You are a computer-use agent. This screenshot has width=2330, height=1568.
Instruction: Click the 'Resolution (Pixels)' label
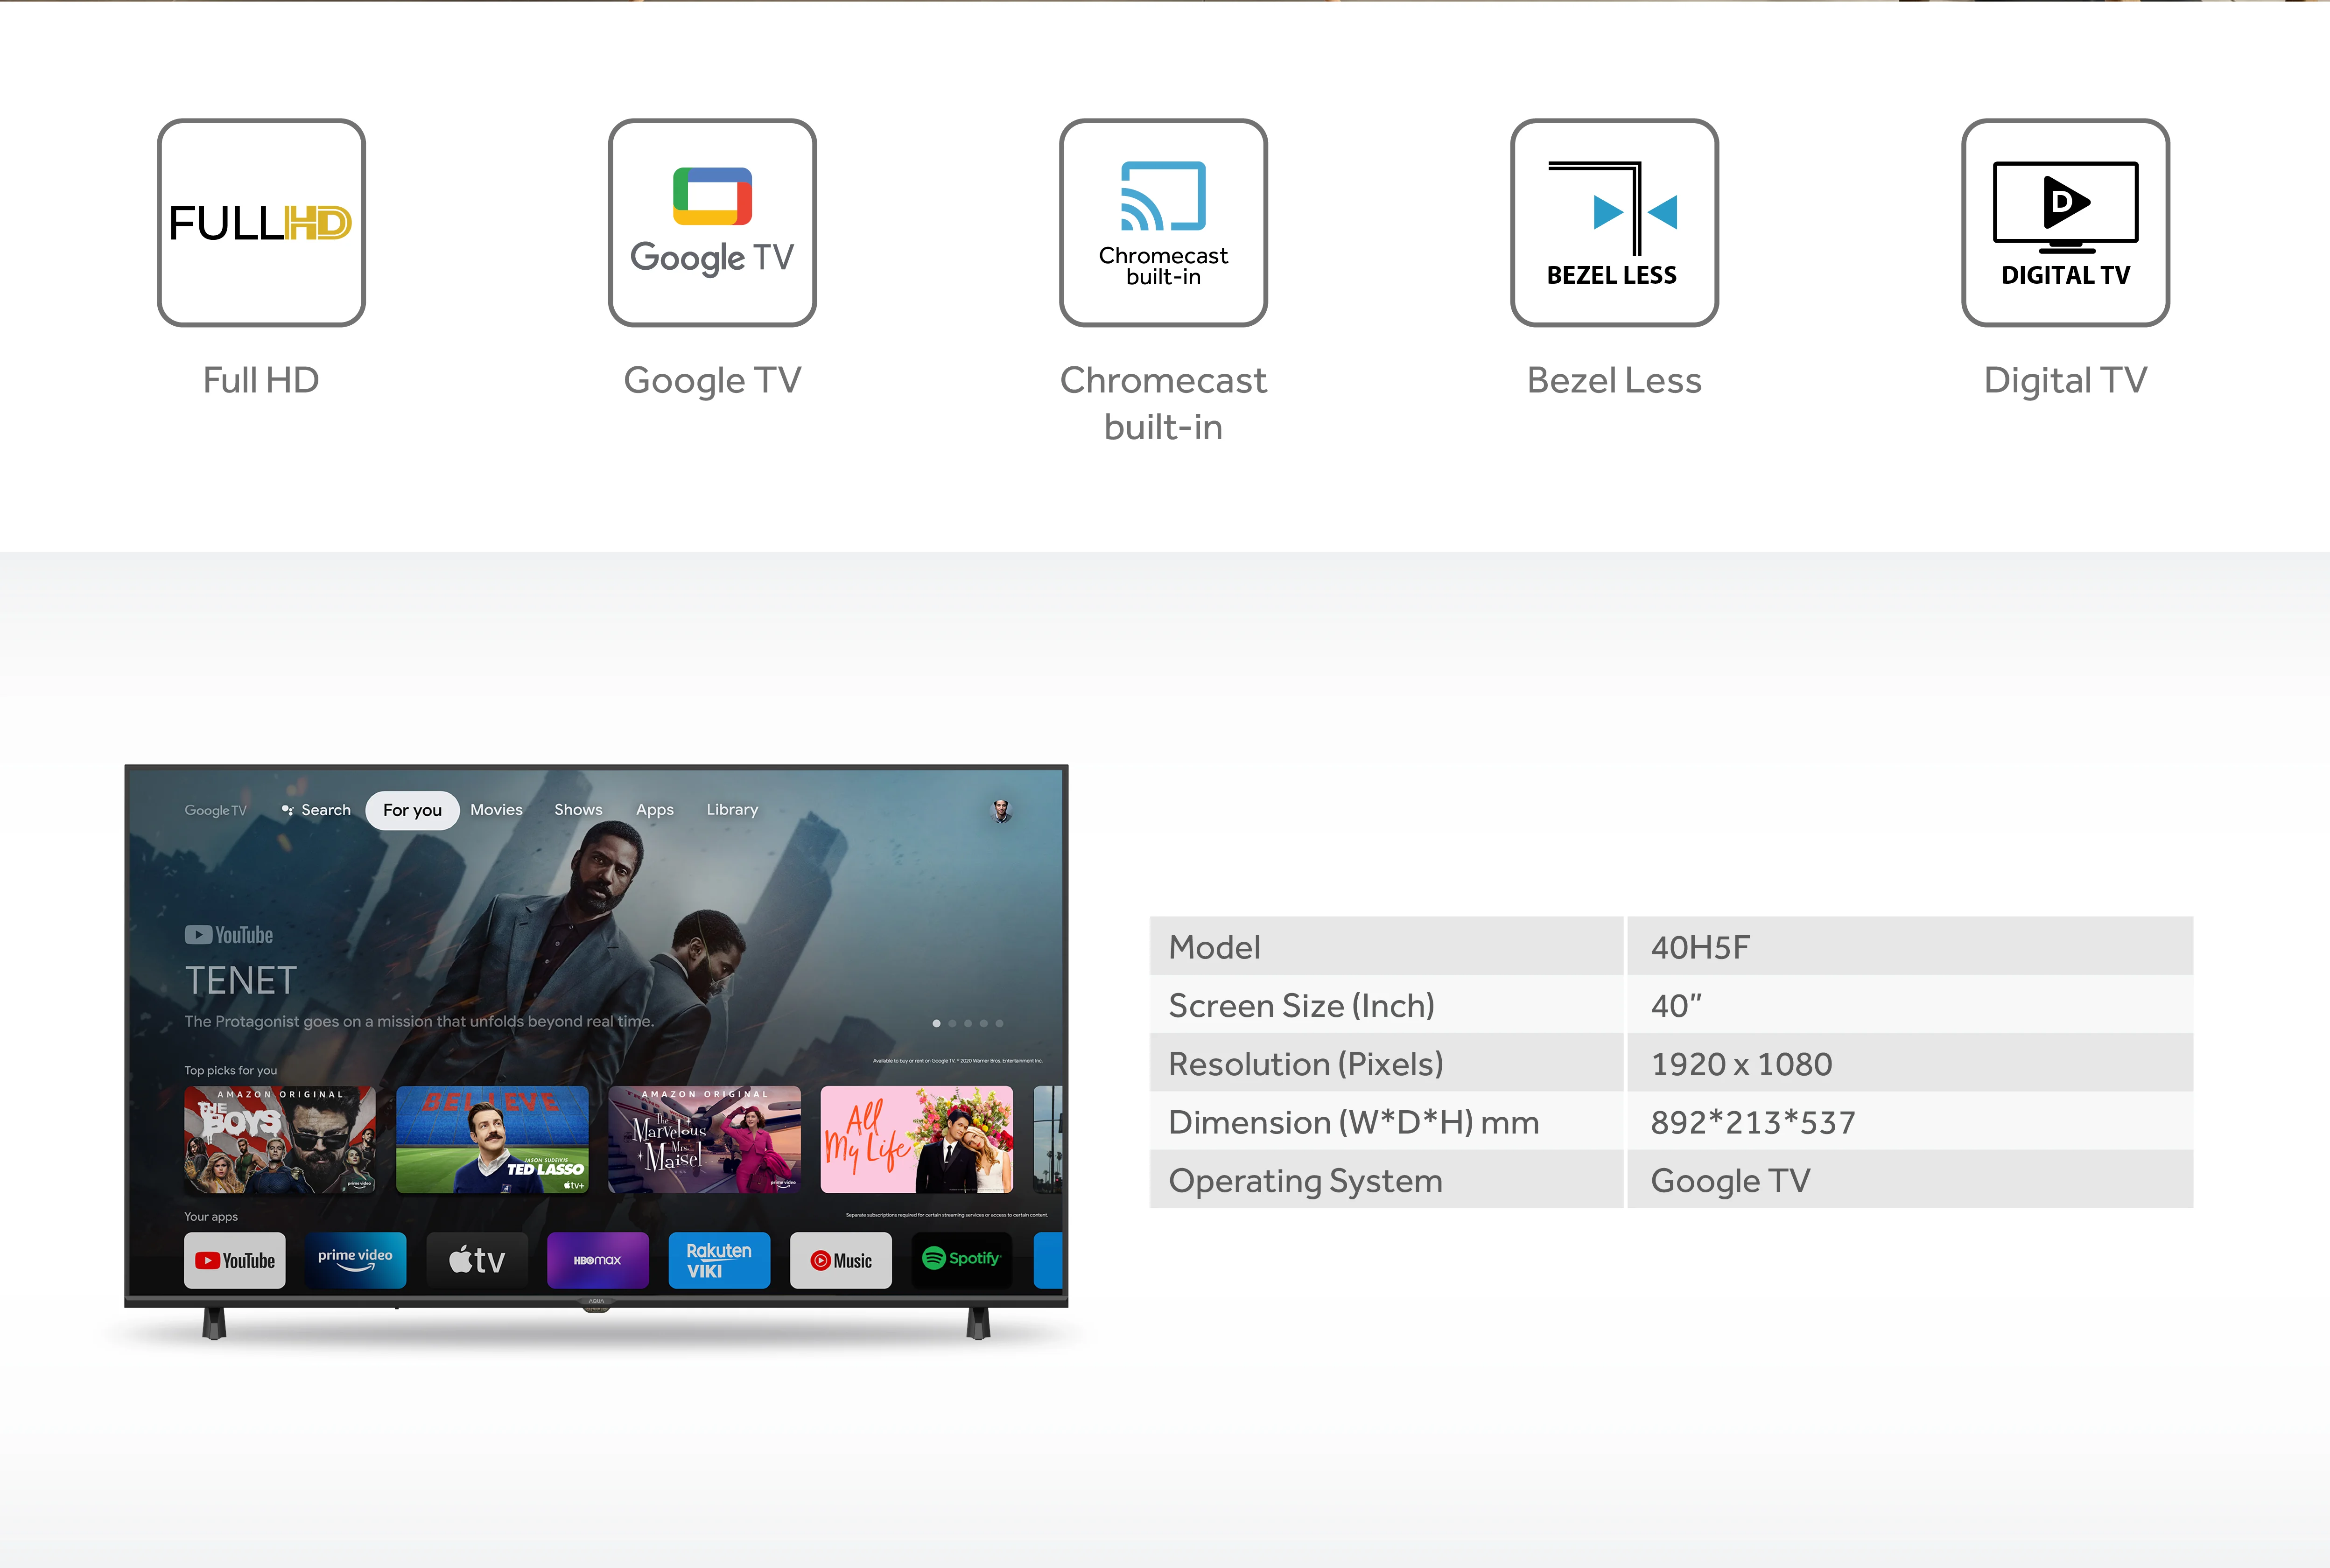1306,1064
